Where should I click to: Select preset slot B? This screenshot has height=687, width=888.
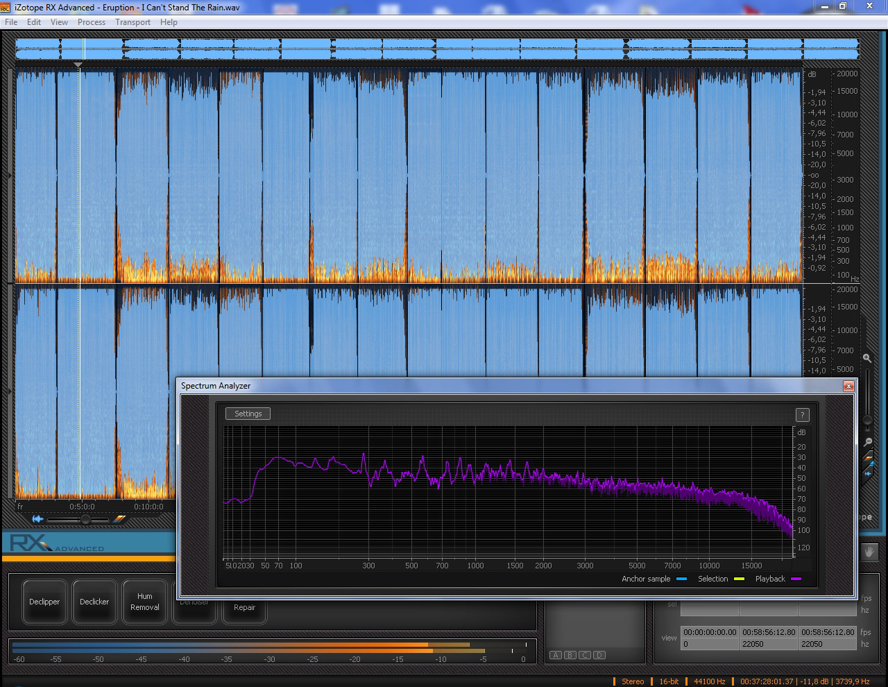[x=570, y=655]
